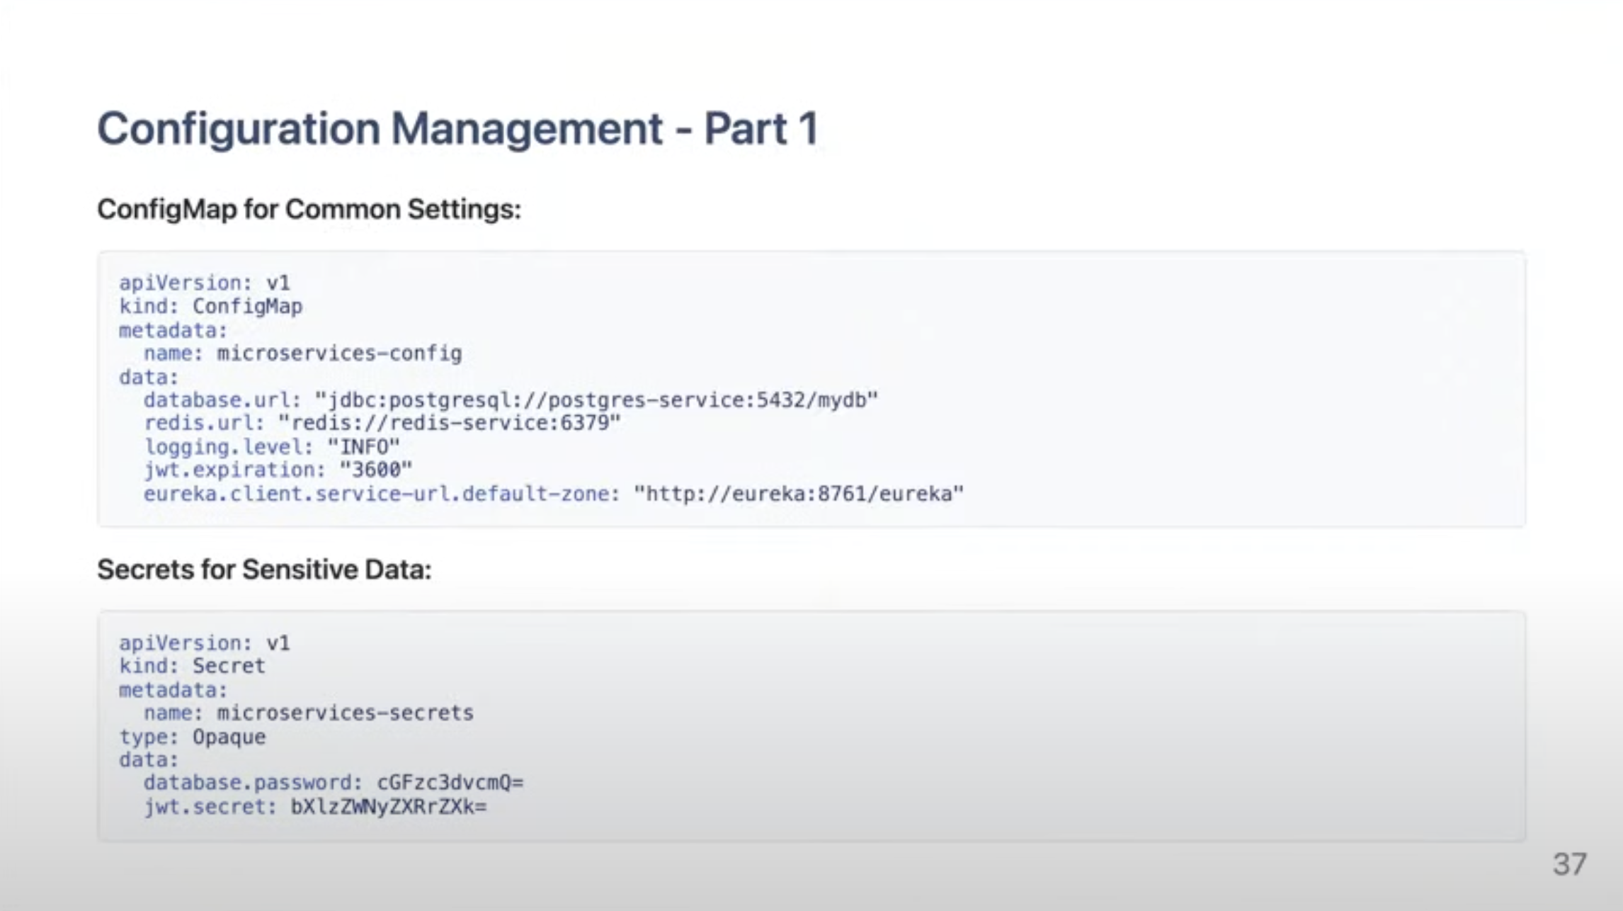Click the slide number 37
1623x911 pixels.
click(1569, 864)
